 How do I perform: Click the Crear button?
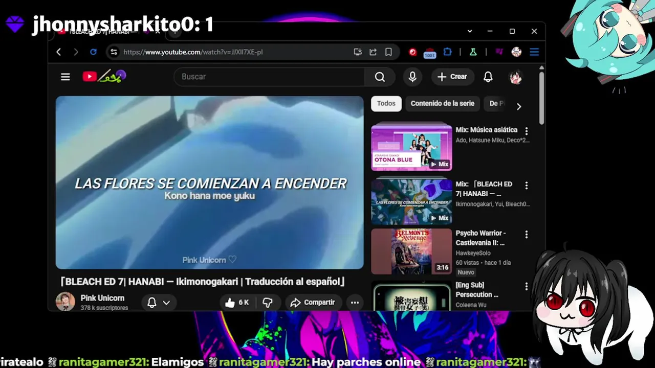pyautogui.click(x=452, y=77)
